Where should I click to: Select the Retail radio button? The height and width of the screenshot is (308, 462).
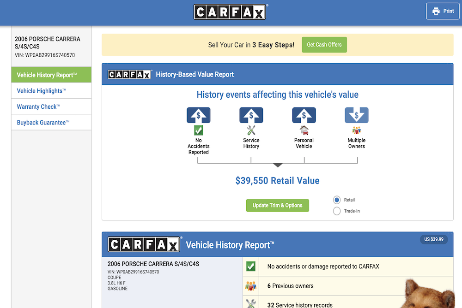[337, 200]
